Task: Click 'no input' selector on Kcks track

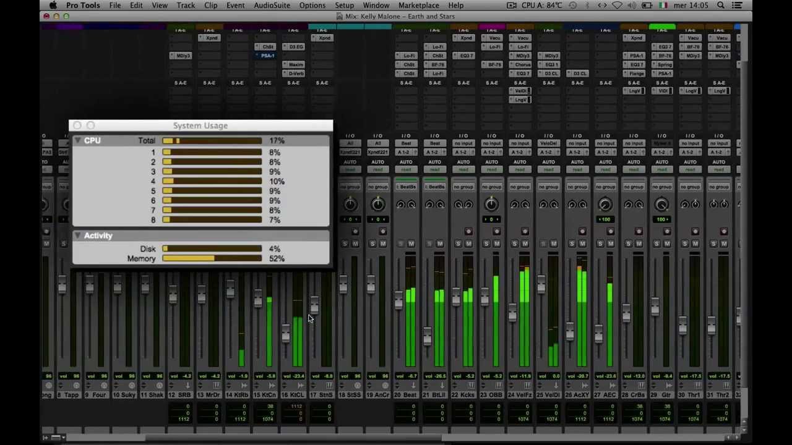Action: pyautogui.click(x=463, y=143)
